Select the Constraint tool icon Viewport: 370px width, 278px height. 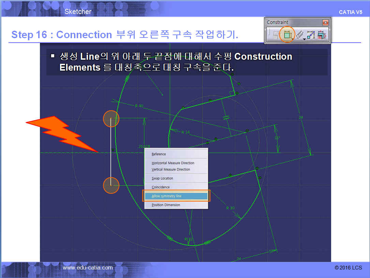click(287, 35)
